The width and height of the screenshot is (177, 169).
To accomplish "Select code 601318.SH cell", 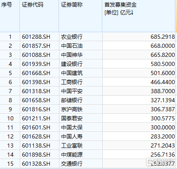I will point(40,91).
